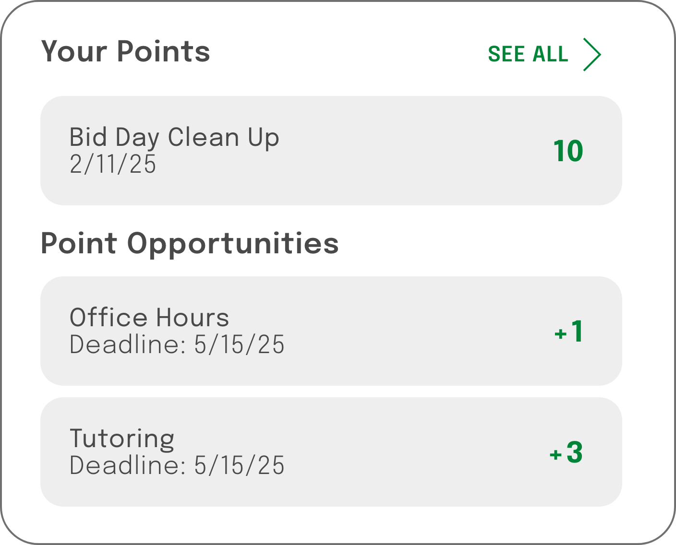Click the 2/11/25 date under Bid Day
676x545 pixels.
[113, 164]
